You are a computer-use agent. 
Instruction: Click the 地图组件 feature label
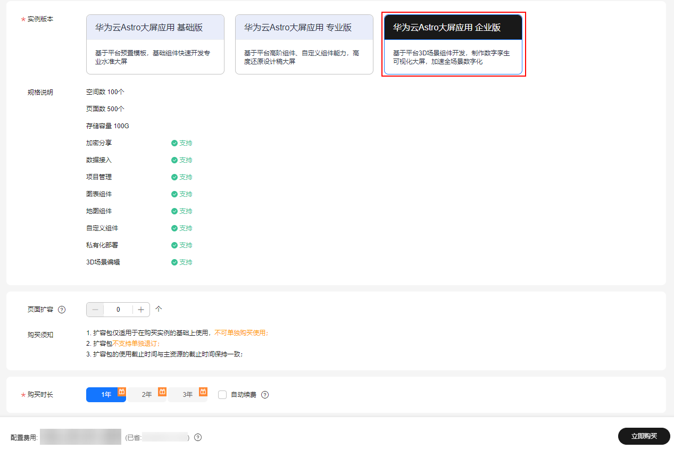point(99,211)
